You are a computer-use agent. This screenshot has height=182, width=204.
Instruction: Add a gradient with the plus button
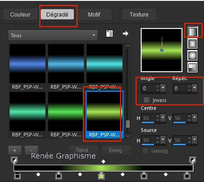pos(15,150)
